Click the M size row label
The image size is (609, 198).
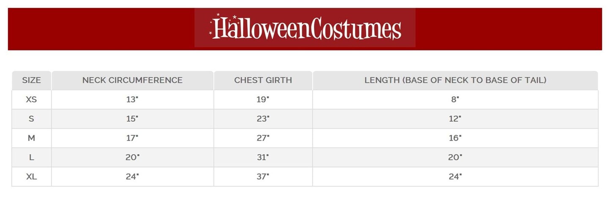pyautogui.click(x=31, y=138)
